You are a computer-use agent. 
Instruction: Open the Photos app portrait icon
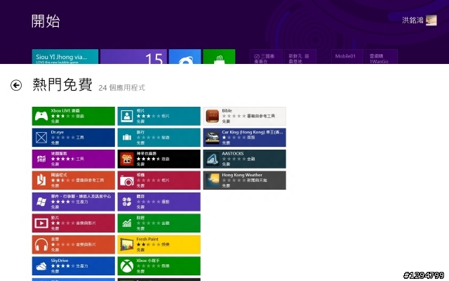[x=127, y=116]
